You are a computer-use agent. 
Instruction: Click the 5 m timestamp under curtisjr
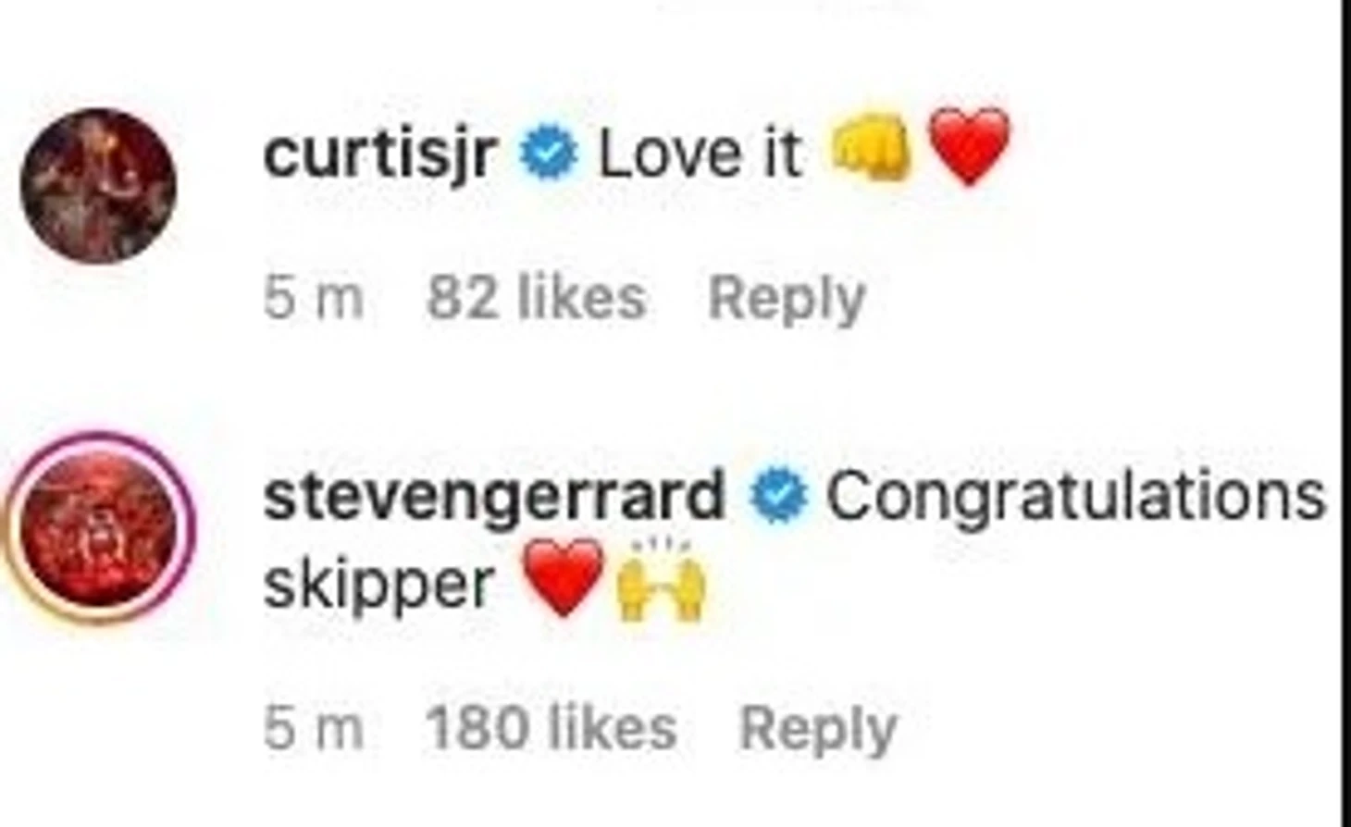[x=314, y=299]
